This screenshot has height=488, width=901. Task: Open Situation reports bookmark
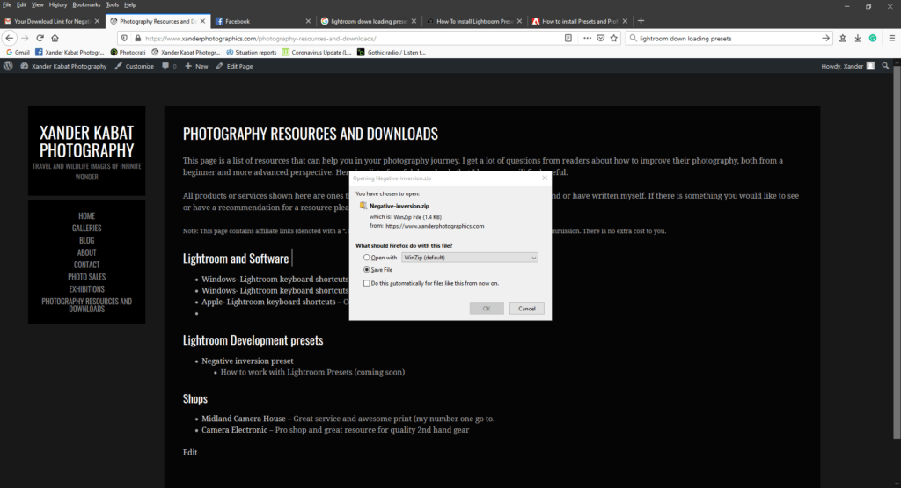point(251,52)
